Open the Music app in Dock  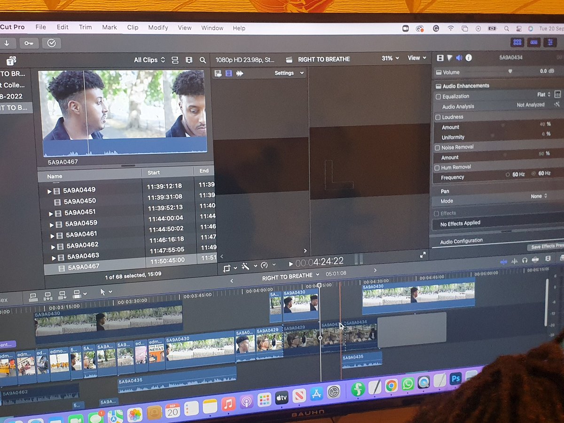tap(228, 404)
